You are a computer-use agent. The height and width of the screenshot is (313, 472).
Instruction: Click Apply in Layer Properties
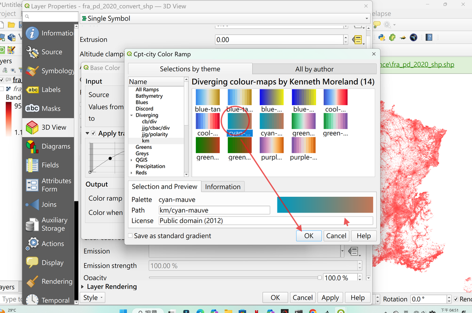pyautogui.click(x=330, y=298)
